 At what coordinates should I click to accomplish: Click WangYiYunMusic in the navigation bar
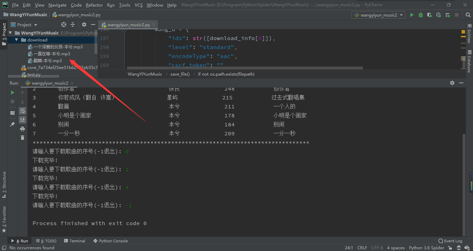(28, 15)
